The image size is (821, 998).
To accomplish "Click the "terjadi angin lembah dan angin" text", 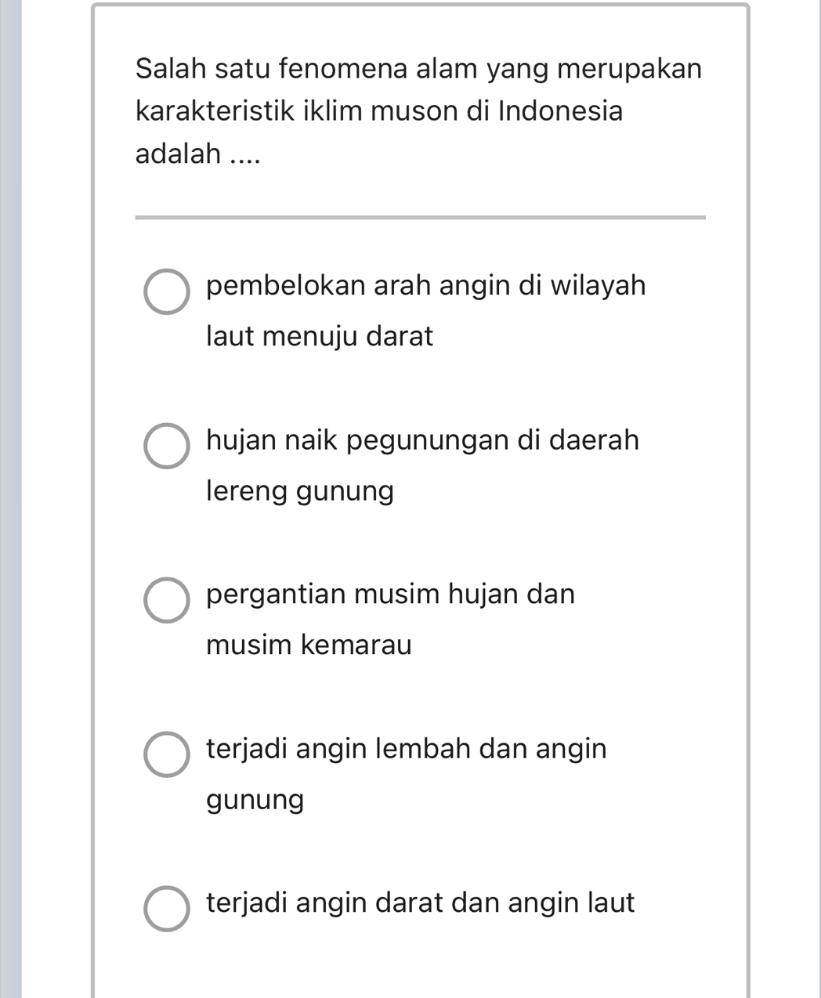I will (406, 749).
